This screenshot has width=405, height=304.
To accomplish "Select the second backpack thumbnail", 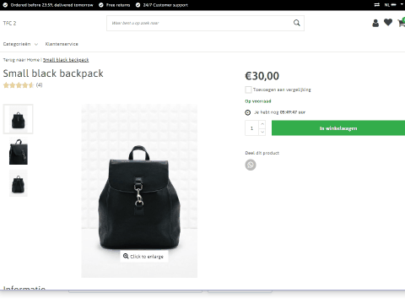I will click(19, 152).
